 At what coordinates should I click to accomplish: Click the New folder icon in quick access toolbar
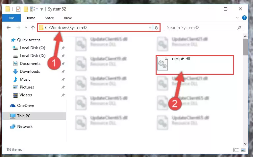tap(26, 9)
